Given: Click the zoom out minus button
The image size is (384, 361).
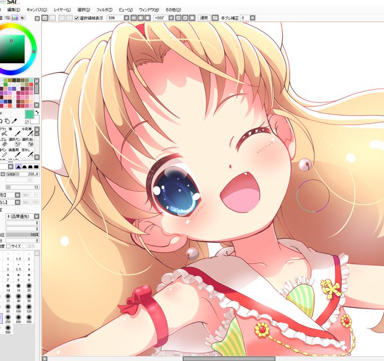Looking at the screenshot, I should (134, 18).
